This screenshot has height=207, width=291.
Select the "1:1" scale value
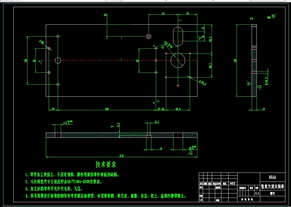(x=257, y=193)
